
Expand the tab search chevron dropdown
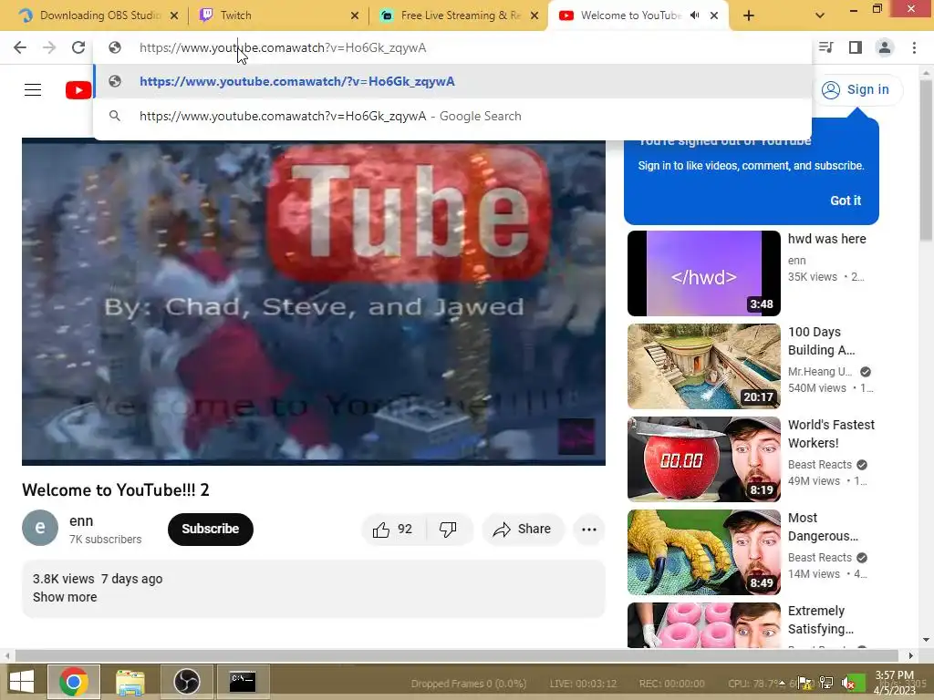pos(820,16)
